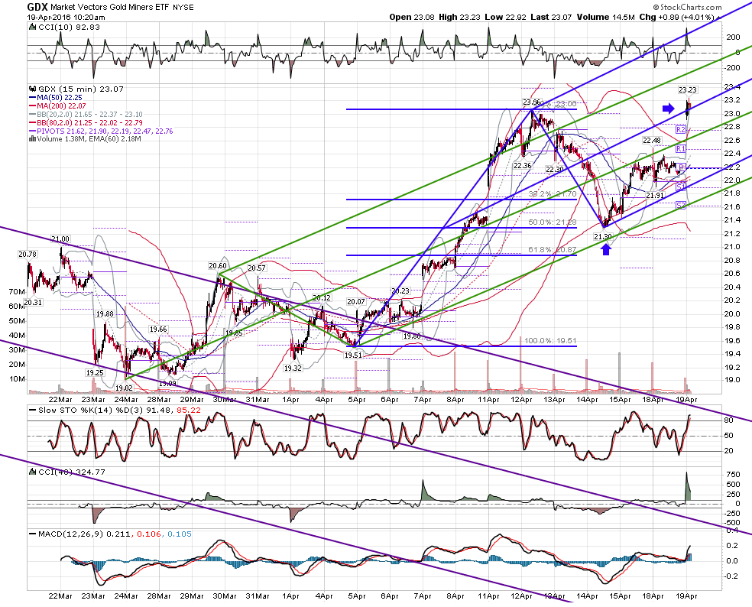Viewport: 752px width, 607px height.
Task: Click the red MA(200) legend line swatch
Action: click(33, 106)
